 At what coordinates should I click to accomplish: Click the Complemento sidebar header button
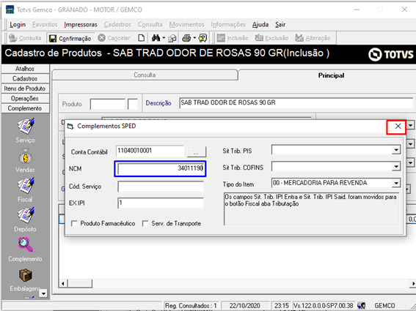(25, 108)
